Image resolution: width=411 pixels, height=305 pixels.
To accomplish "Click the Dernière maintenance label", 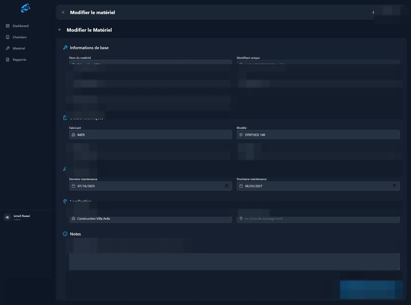I will [x=83, y=179].
